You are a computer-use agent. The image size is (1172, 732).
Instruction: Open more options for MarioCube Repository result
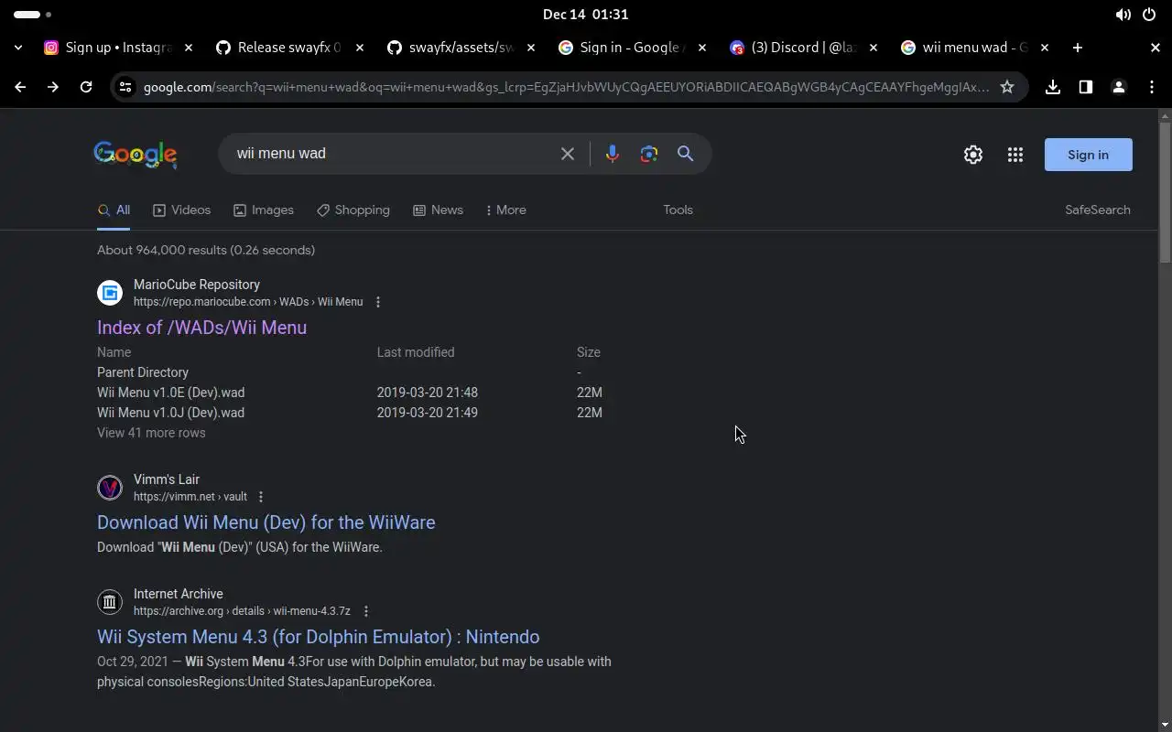click(378, 302)
